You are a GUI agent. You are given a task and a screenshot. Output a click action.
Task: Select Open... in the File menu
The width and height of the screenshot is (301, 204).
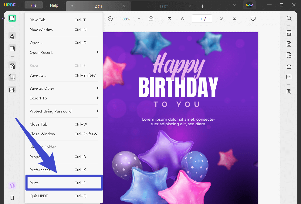pyautogui.click(x=64, y=43)
